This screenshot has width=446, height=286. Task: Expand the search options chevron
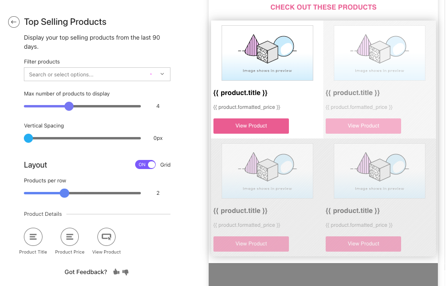[x=162, y=74]
